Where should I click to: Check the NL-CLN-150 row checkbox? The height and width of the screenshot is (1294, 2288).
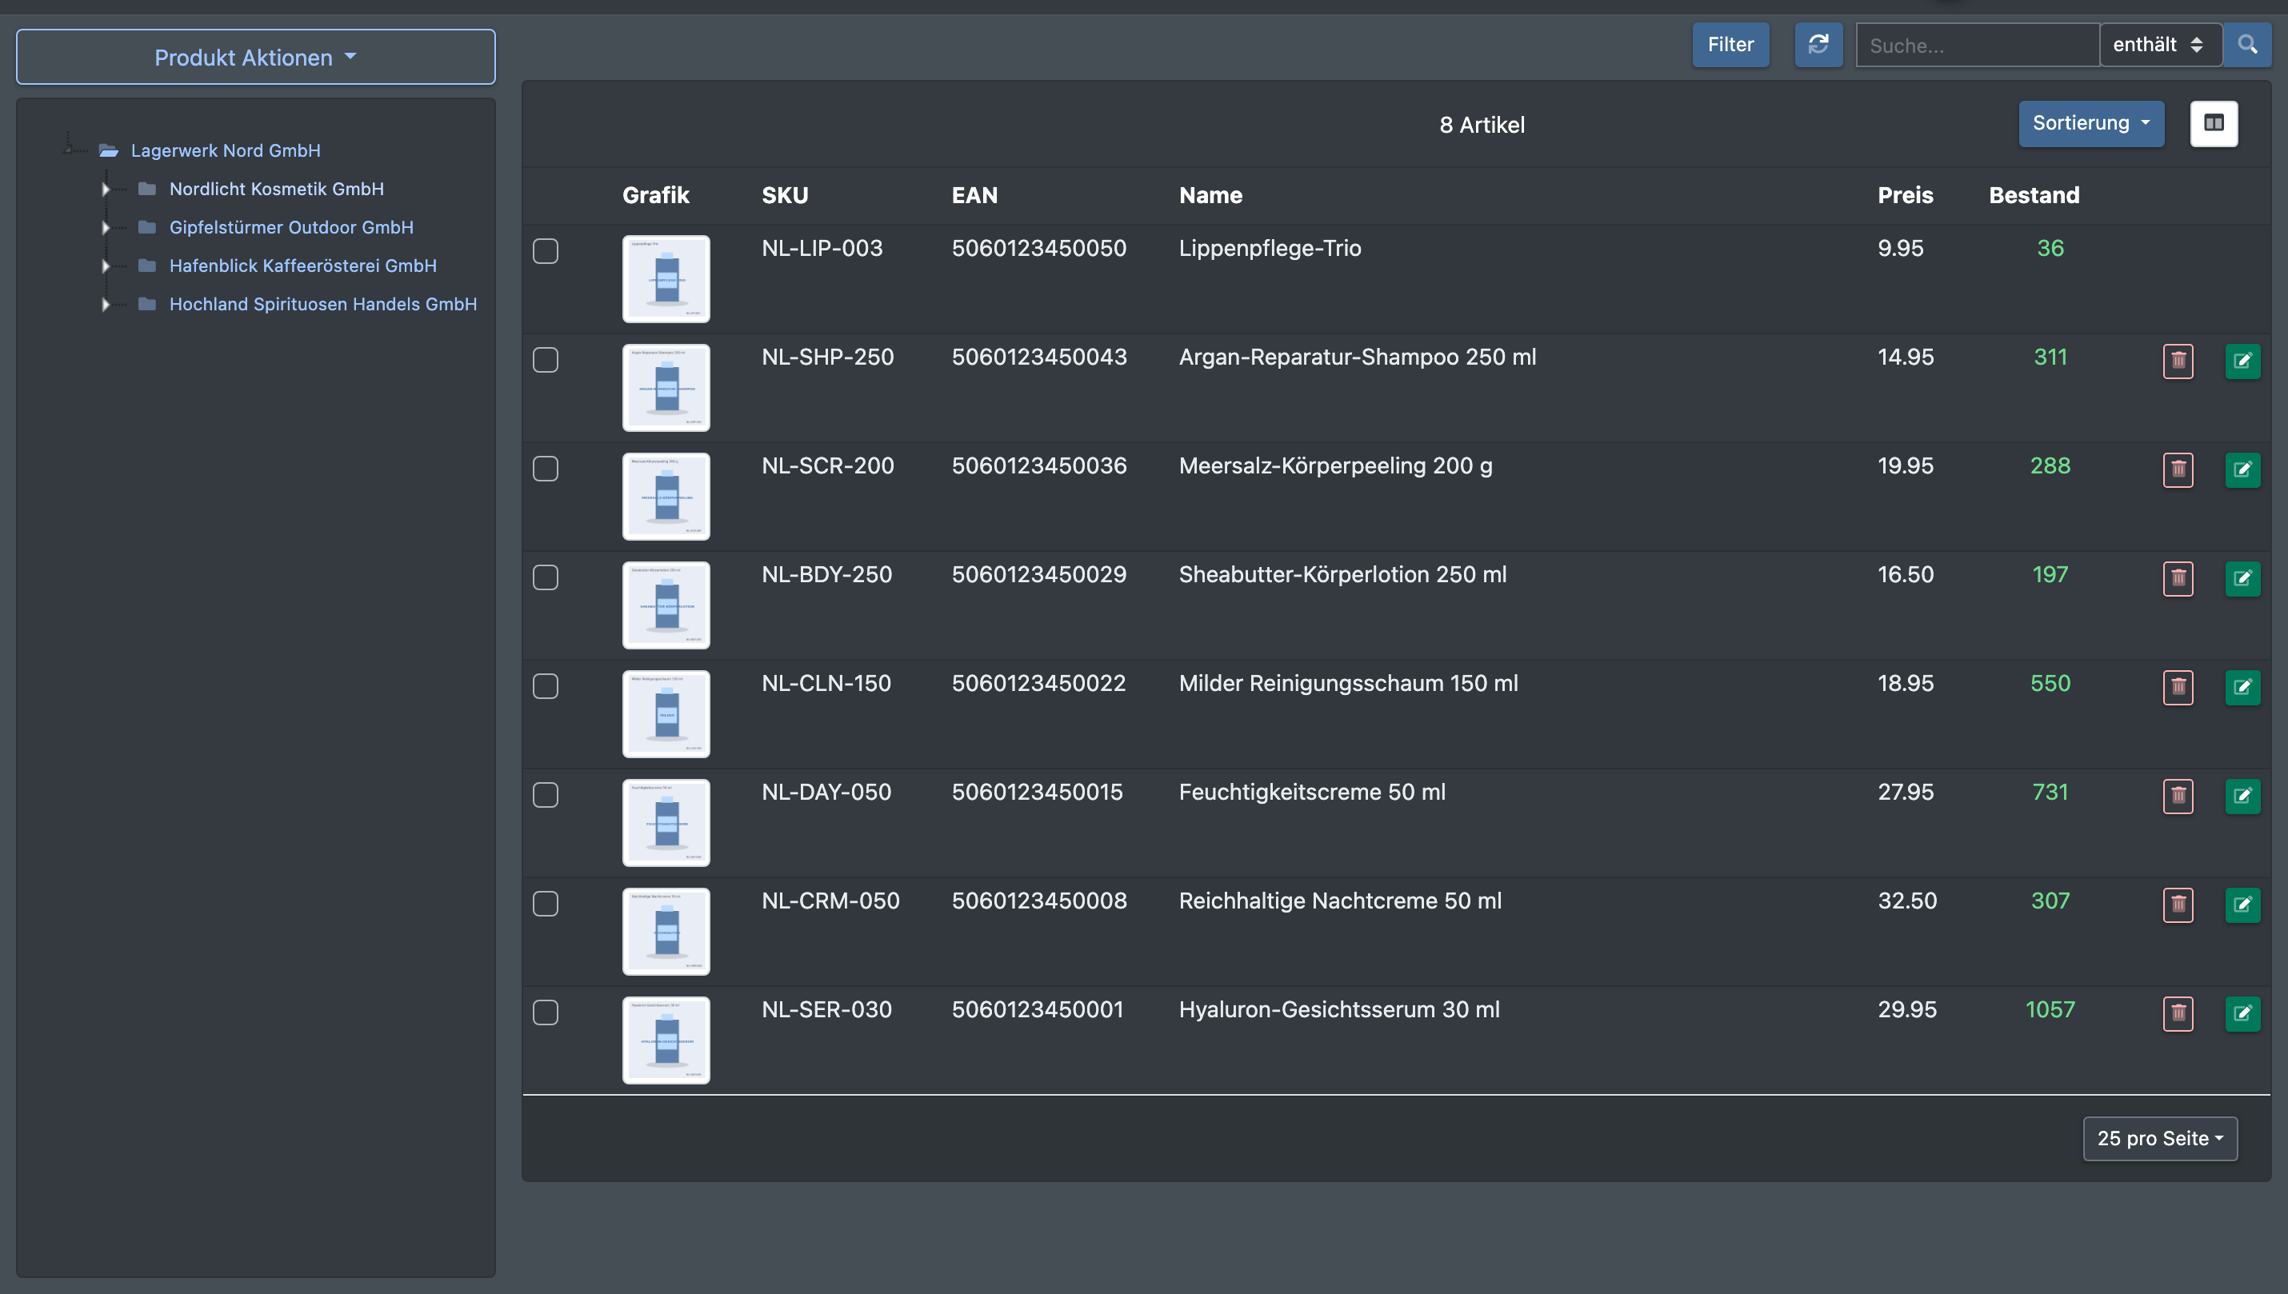pyautogui.click(x=546, y=686)
